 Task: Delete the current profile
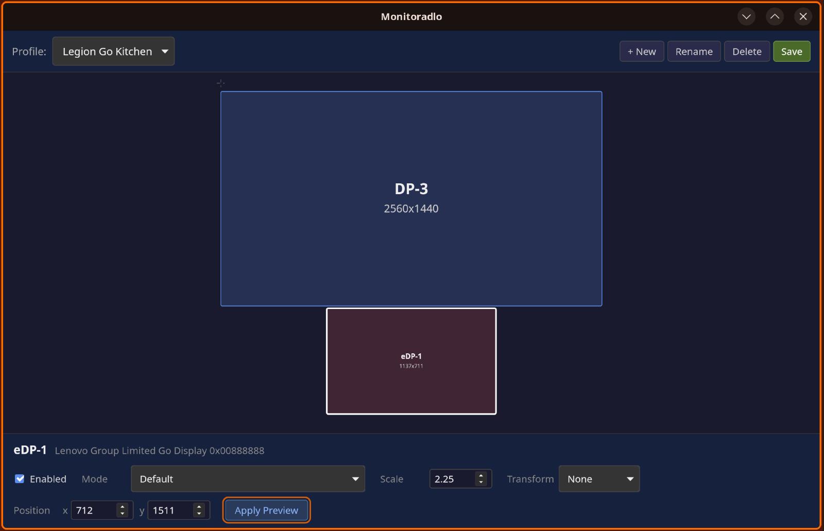click(x=747, y=52)
